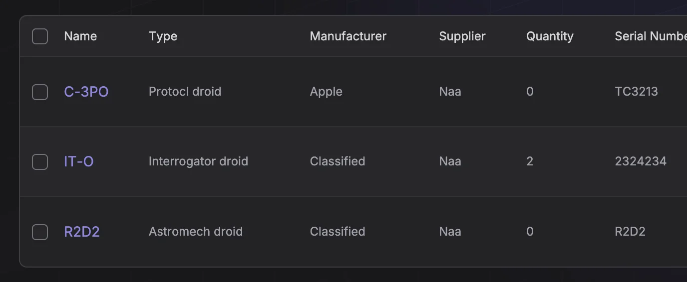
Task: Click the IT-O quantity value 2
Action: (530, 161)
